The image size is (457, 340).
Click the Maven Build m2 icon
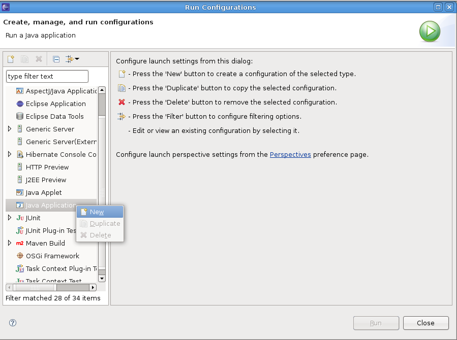20,243
